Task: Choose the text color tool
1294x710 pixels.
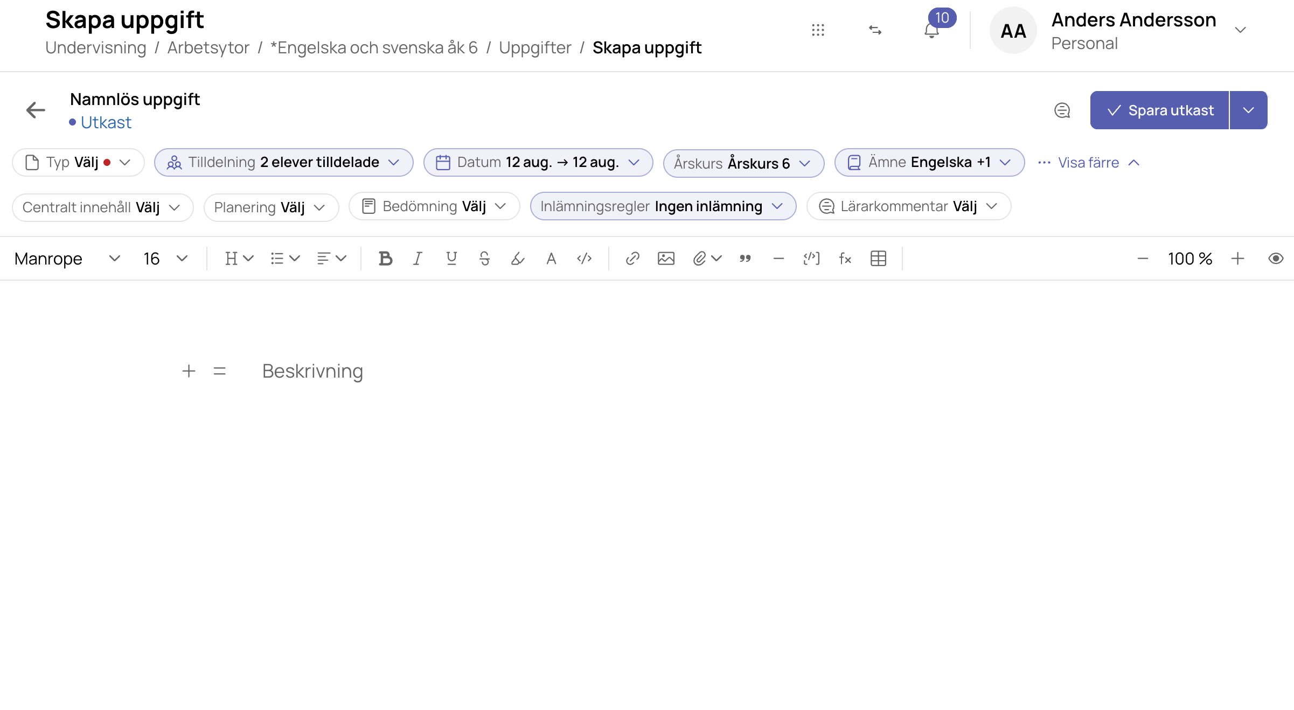Action: coord(551,259)
